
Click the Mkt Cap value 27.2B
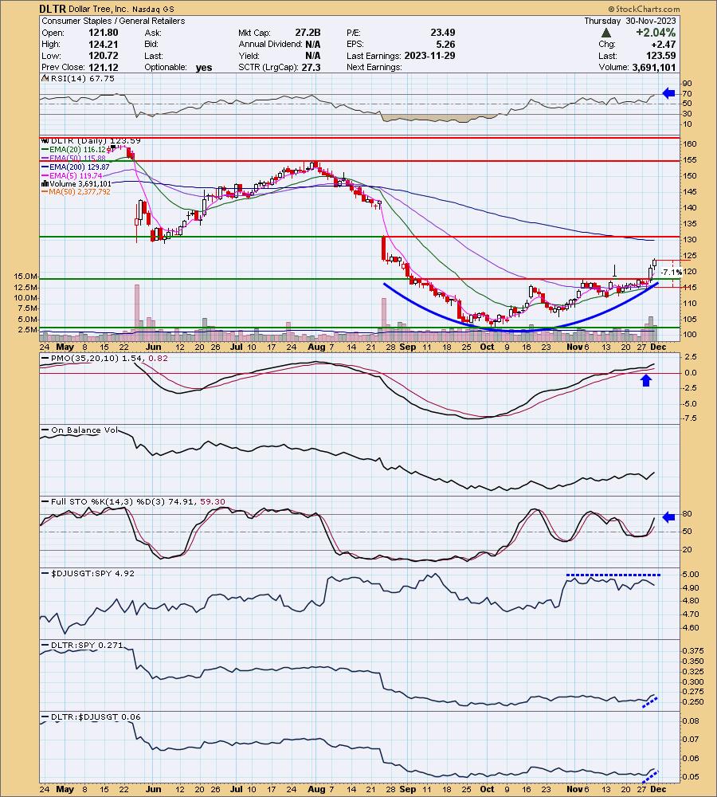(x=308, y=33)
